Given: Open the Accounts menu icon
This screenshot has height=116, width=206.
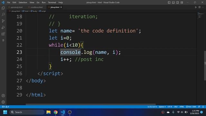Looking at the screenshot, I should pyautogui.click(x=3, y=96).
